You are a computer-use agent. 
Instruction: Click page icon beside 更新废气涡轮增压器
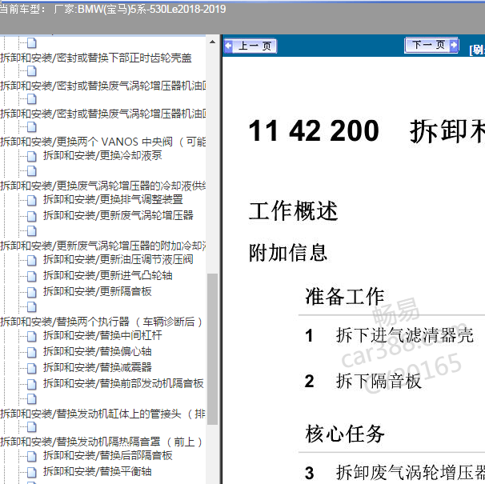[x=31, y=216]
